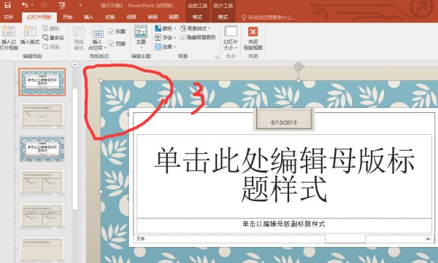The width and height of the screenshot is (438, 263).
Task: Switch to the 视图 (View) tab
Action: tap(174, 17)
